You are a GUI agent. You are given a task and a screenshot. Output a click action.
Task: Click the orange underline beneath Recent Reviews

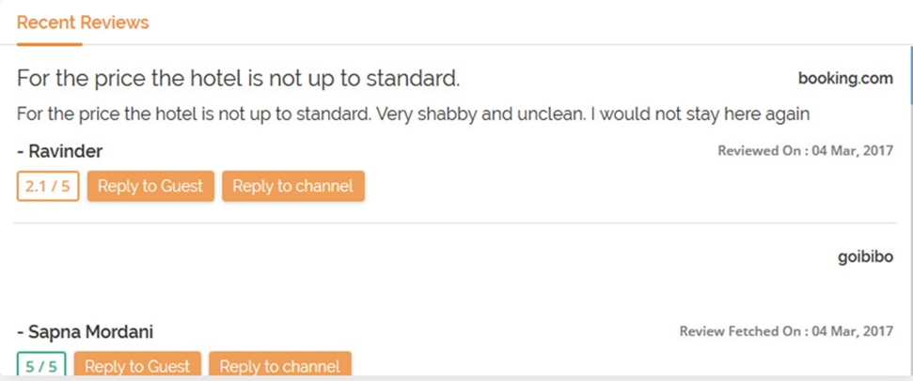pyautogui.click(x=50, y=42)
